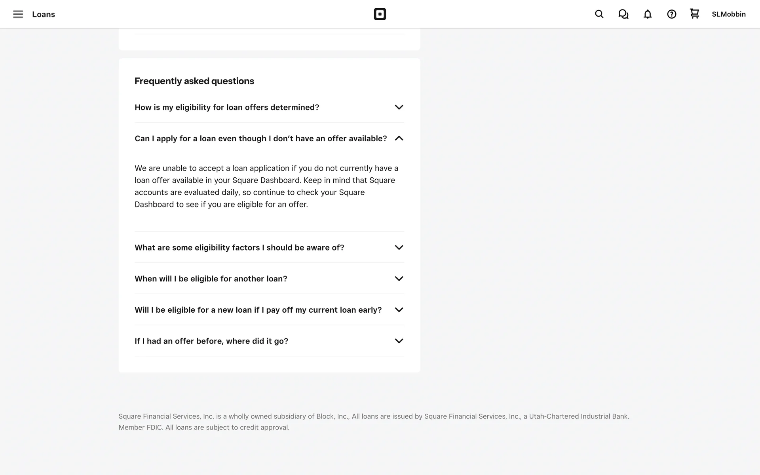Expand the previous offer question chevron
Image resolution: width=760 pixels, height=475 pixels.
point(399,341)
